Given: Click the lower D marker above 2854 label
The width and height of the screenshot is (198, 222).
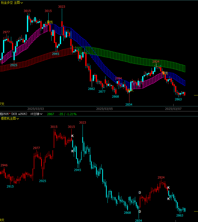Looking at the screenshot, I should [140, 212].
